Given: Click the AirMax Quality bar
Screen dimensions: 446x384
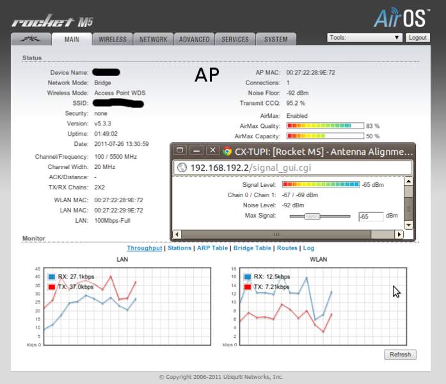Looking at the screenshot, I should point(325,125).
